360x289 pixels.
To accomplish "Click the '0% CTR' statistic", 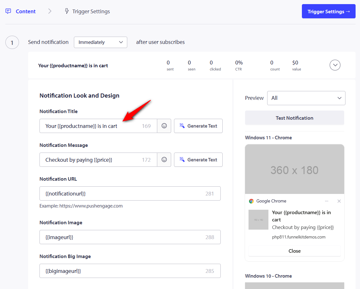I will 239,65.
